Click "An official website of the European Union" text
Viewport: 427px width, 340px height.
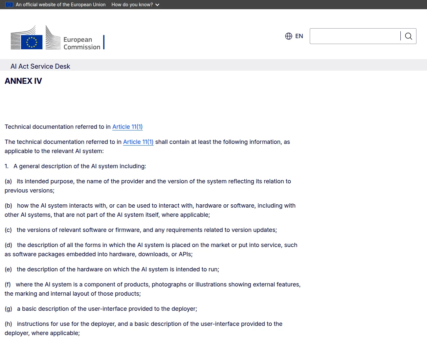pos(61,5)
